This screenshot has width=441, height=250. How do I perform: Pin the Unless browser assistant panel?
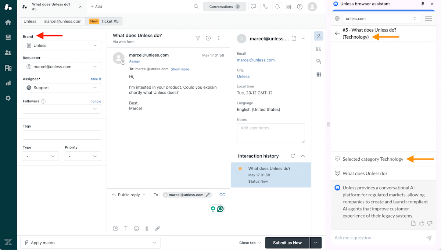coord(423,4)
